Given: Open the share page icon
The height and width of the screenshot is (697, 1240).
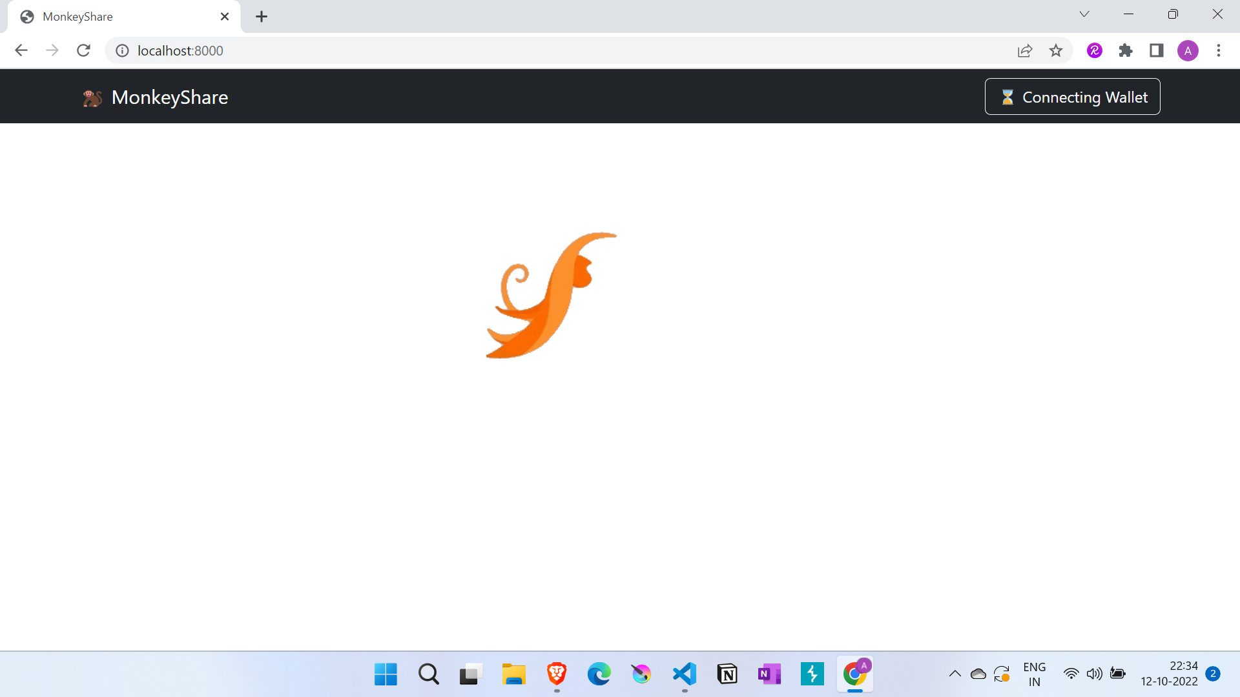Looking at the screenshot, I should tap(1024, 50).
